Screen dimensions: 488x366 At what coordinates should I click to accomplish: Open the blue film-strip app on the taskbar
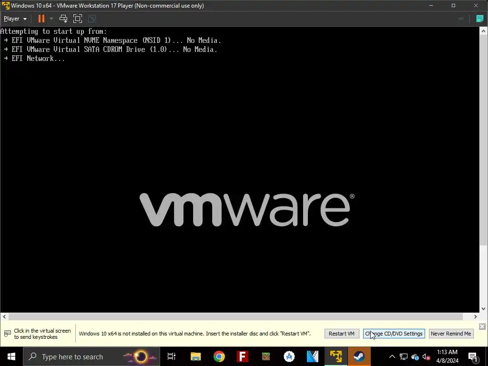313,356
